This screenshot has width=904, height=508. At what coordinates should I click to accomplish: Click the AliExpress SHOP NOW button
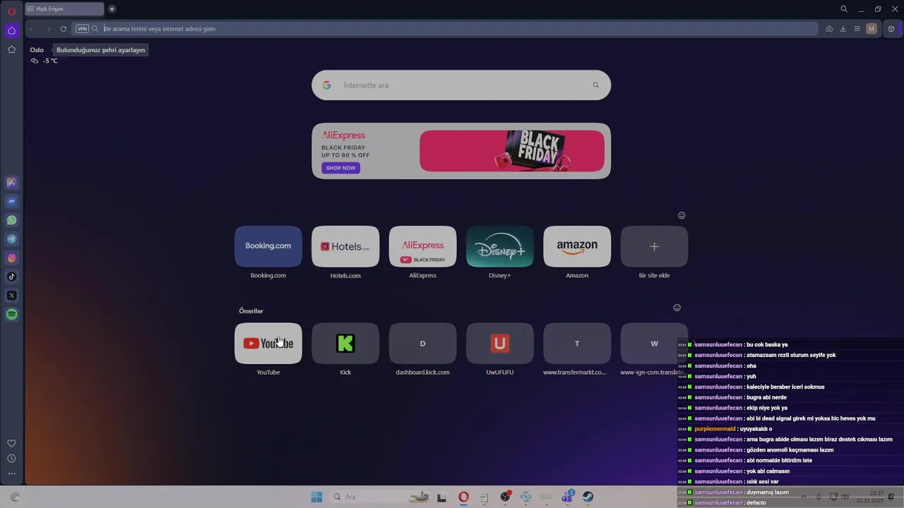(340, 168)
